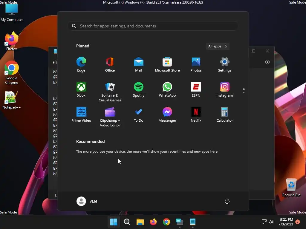Select the Firefox desktop shortcut
306x229 pixels.
click(12, 41)
